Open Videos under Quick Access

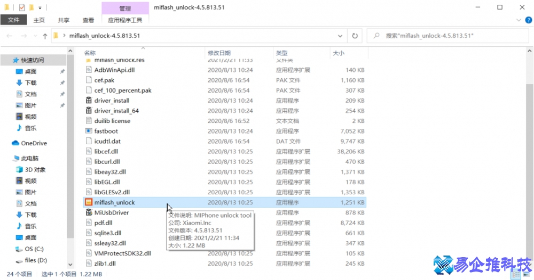pos(26,117)
